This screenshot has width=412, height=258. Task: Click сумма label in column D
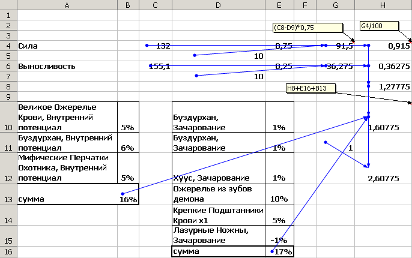pos(219,252)
